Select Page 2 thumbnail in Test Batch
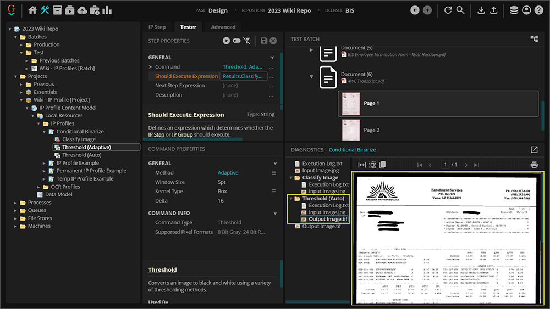Screen dimensions: 550x309 [x=351, y=130]
